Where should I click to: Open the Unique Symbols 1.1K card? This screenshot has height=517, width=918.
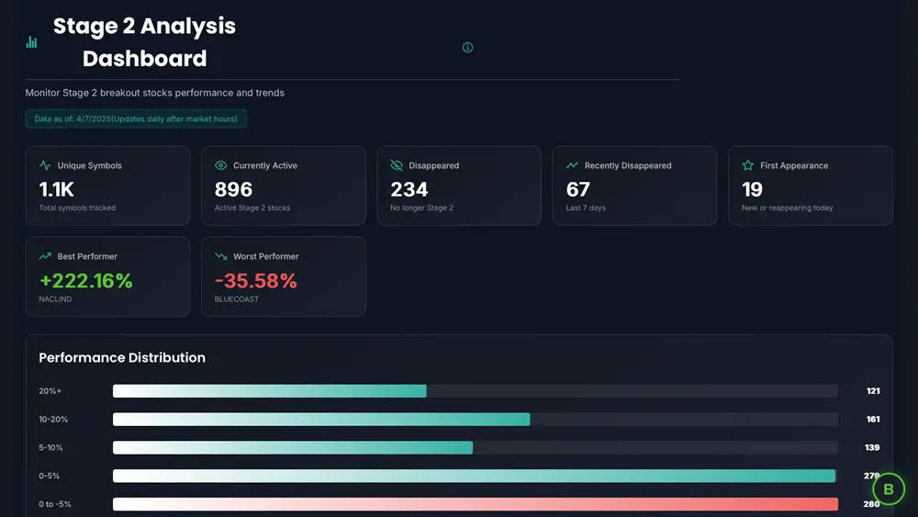(x=107, y=185)
